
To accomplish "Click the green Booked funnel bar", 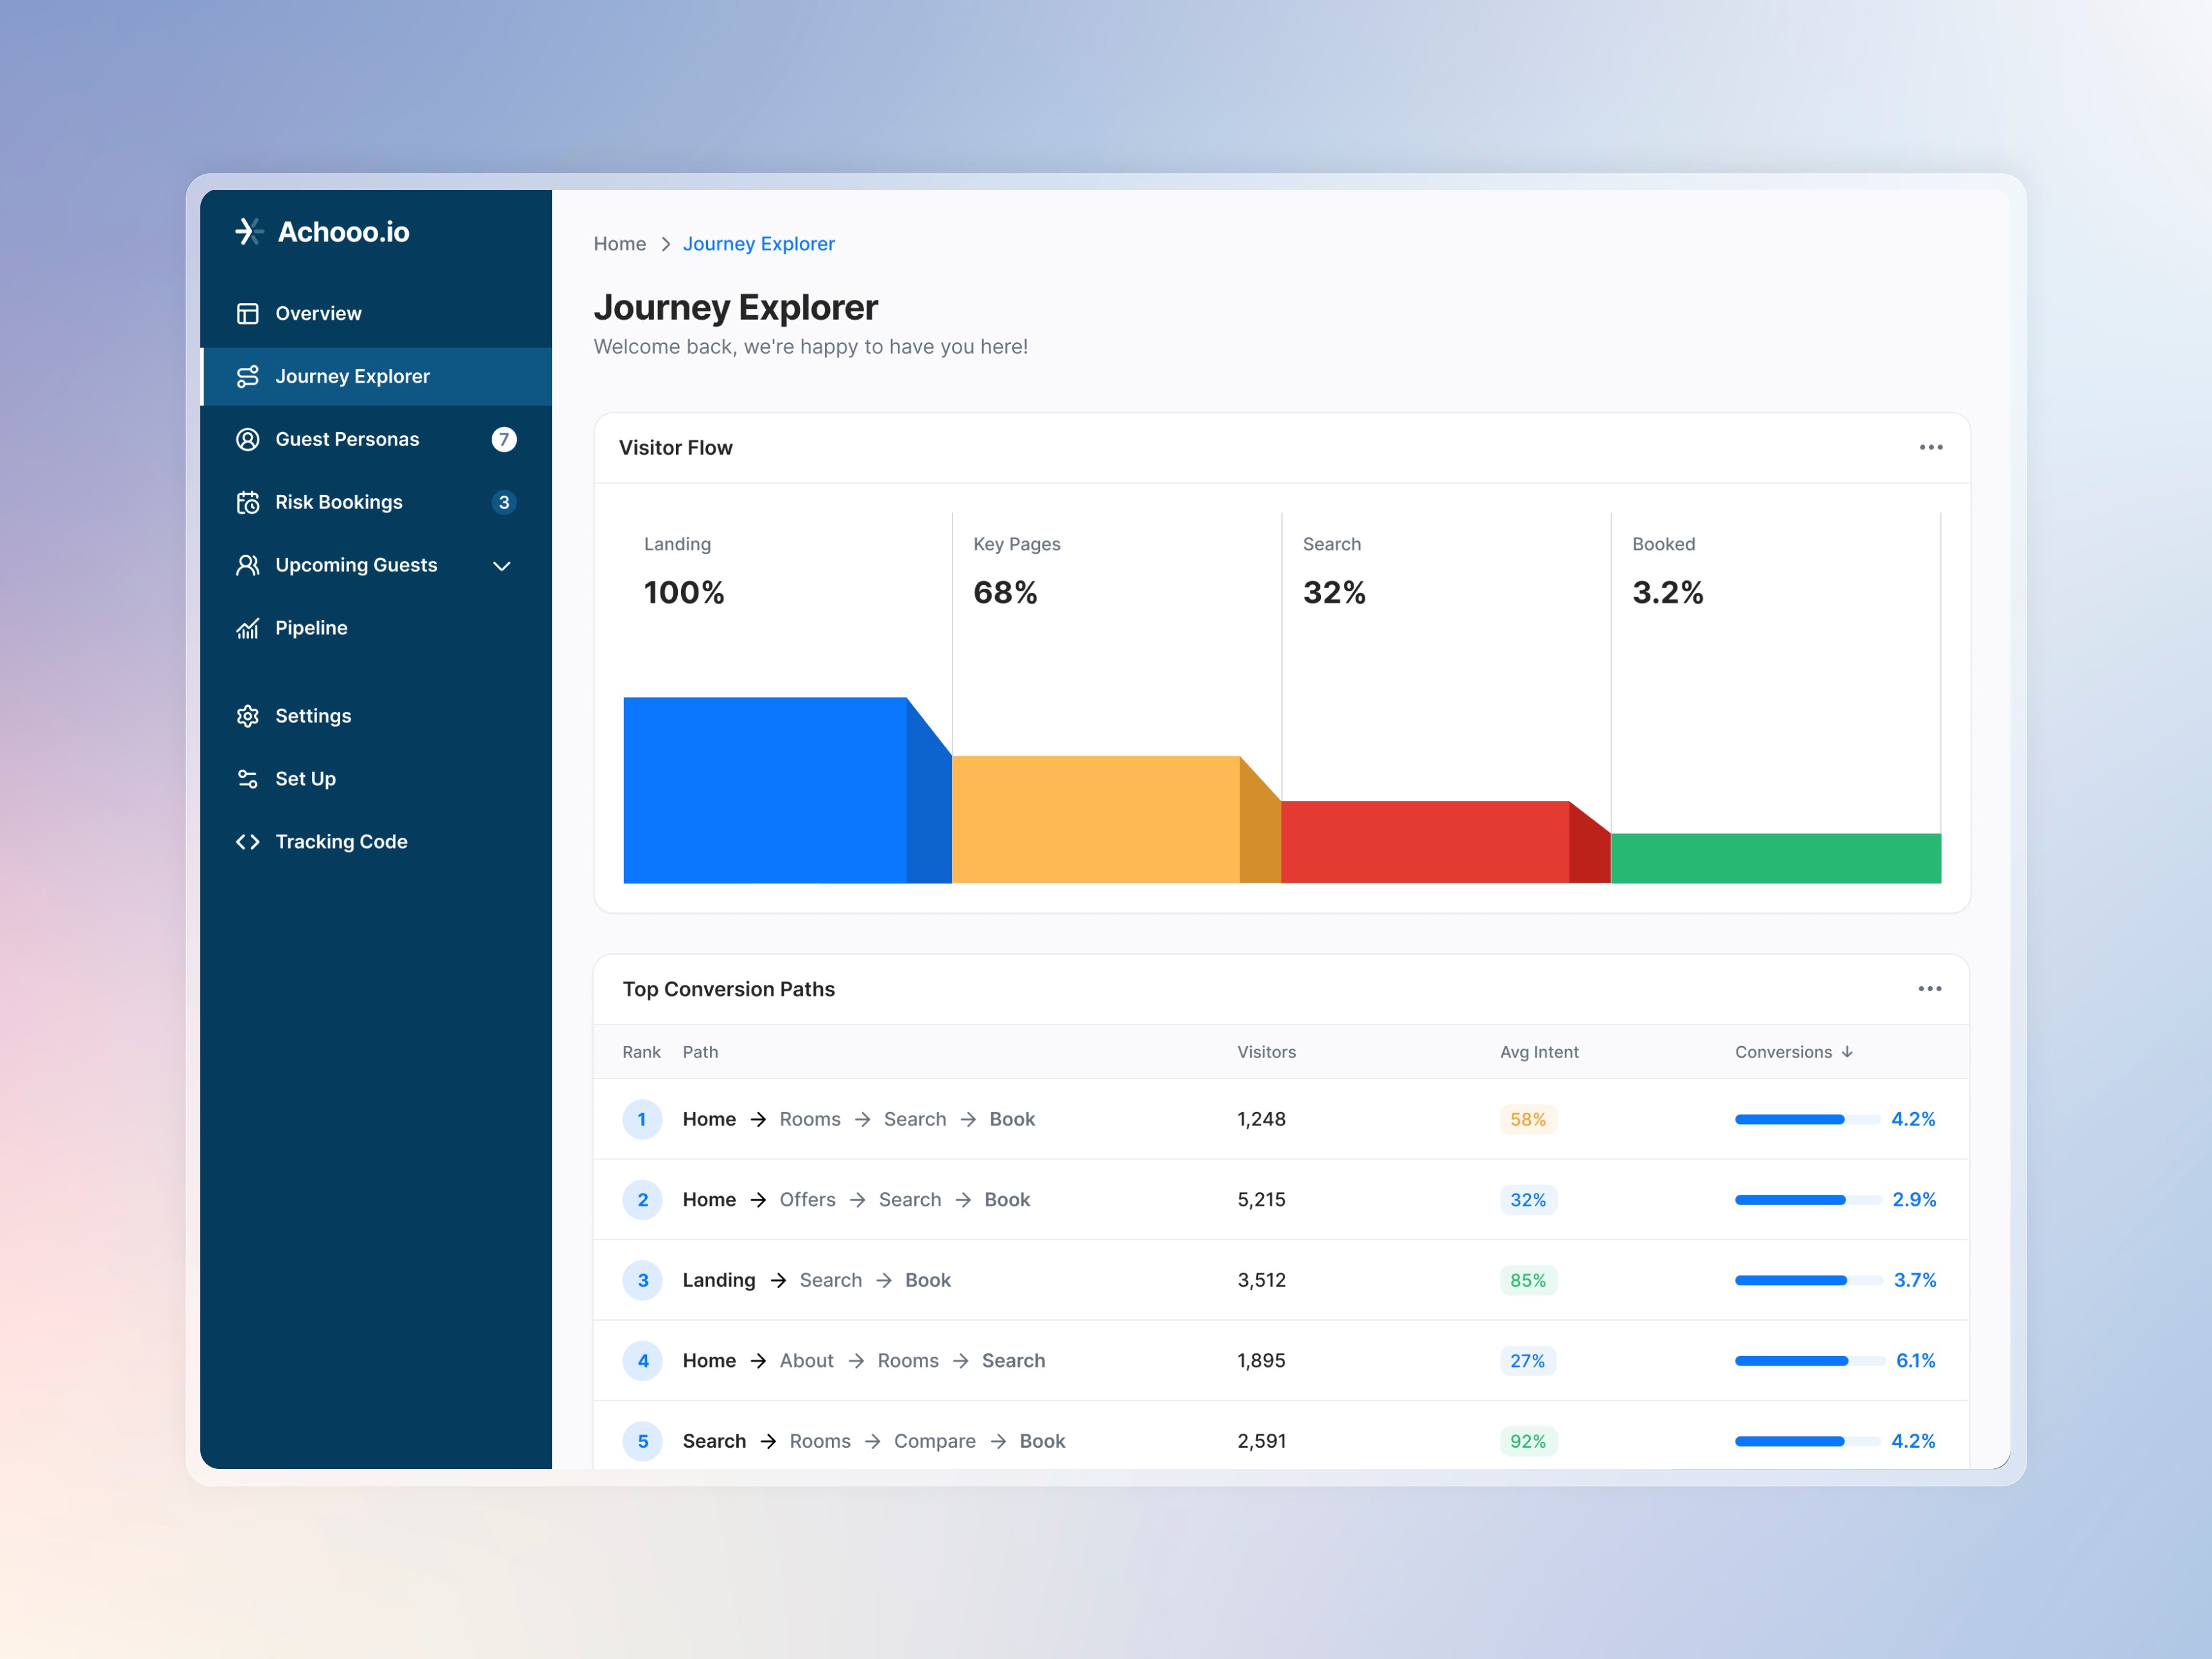I will click(1775, 858).
